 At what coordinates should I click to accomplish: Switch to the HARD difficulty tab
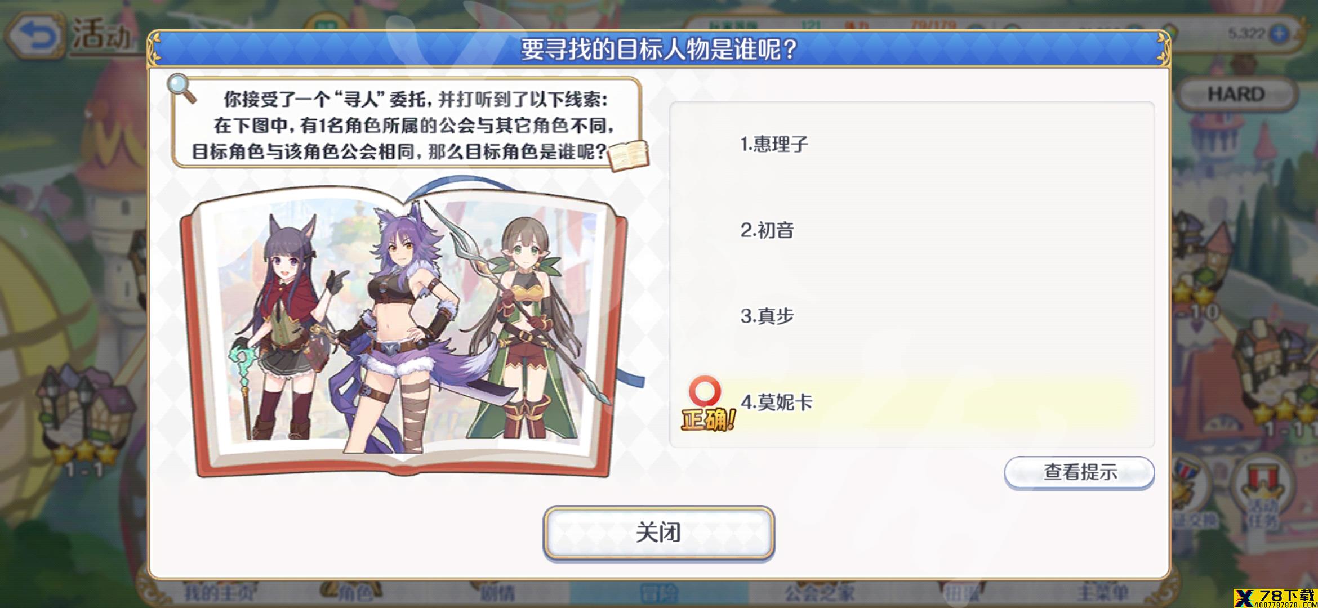1236,94
